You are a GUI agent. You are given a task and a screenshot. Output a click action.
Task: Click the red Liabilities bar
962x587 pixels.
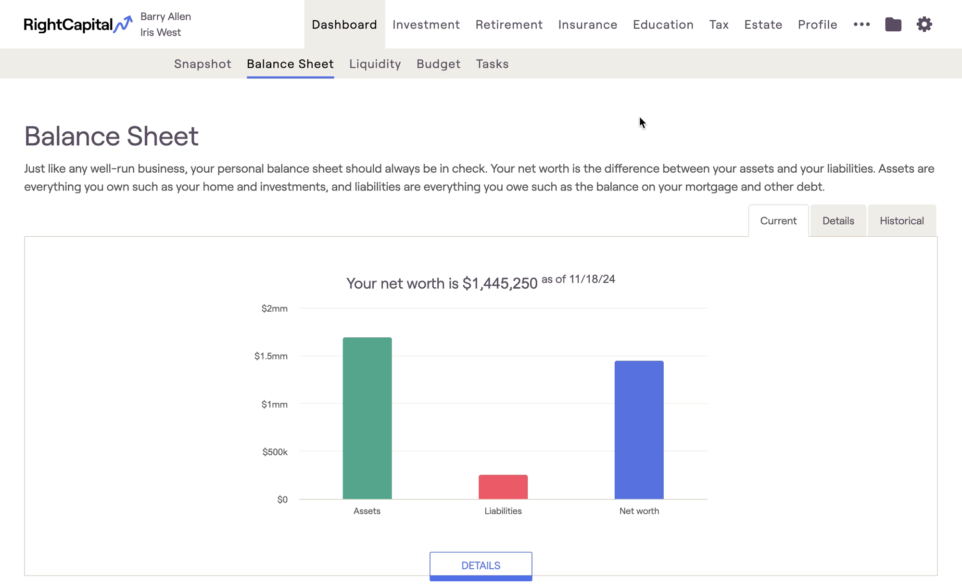503,486
